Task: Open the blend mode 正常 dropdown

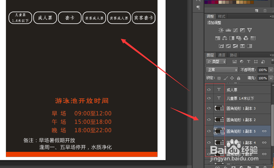Action: [x=222, y=70]
